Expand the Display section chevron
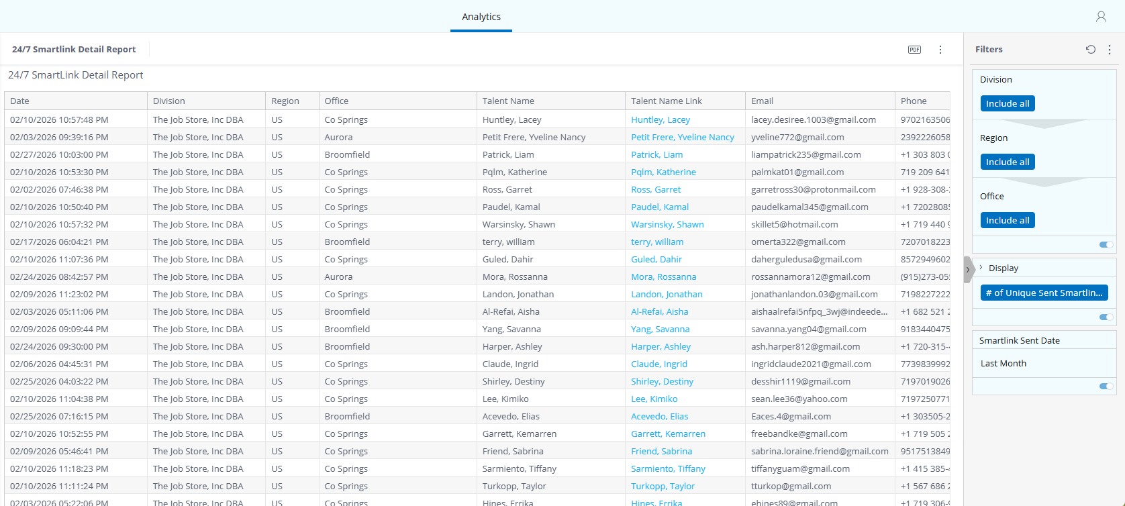Screen dimensions: 1125x506 [x=981, y=268]
